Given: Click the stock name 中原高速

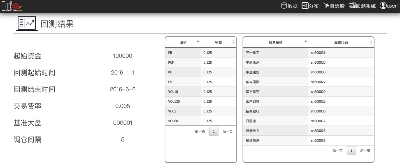Looking at the screenshot, I should click(x=253, y=62).
